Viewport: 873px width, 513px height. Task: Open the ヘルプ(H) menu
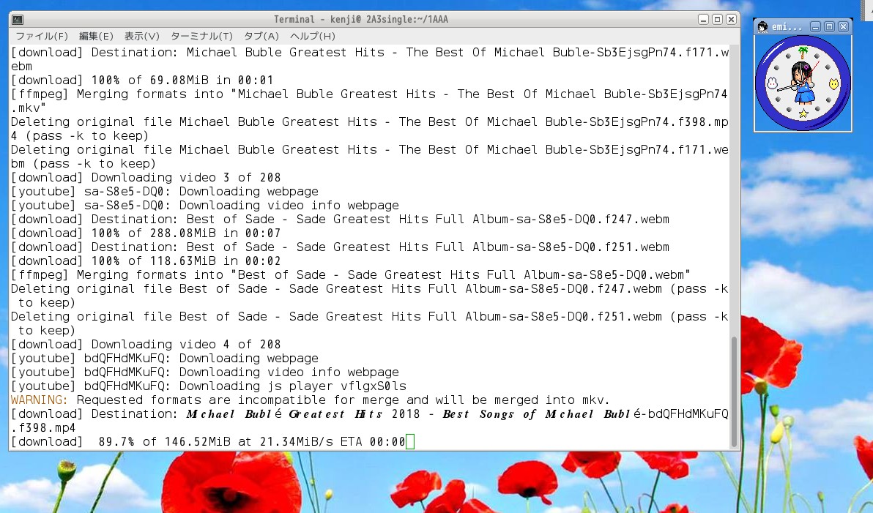pos(313,36)
